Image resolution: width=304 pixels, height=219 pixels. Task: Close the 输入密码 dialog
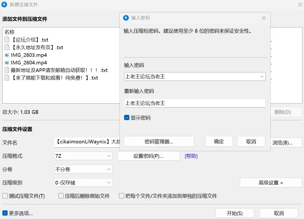(264, 18)
